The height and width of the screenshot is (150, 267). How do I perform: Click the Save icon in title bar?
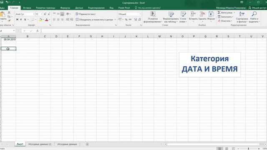point(2,2)
